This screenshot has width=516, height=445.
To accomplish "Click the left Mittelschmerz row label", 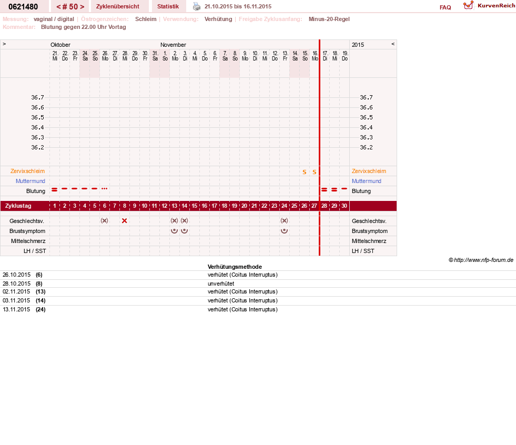I will [x=28, y=241].
